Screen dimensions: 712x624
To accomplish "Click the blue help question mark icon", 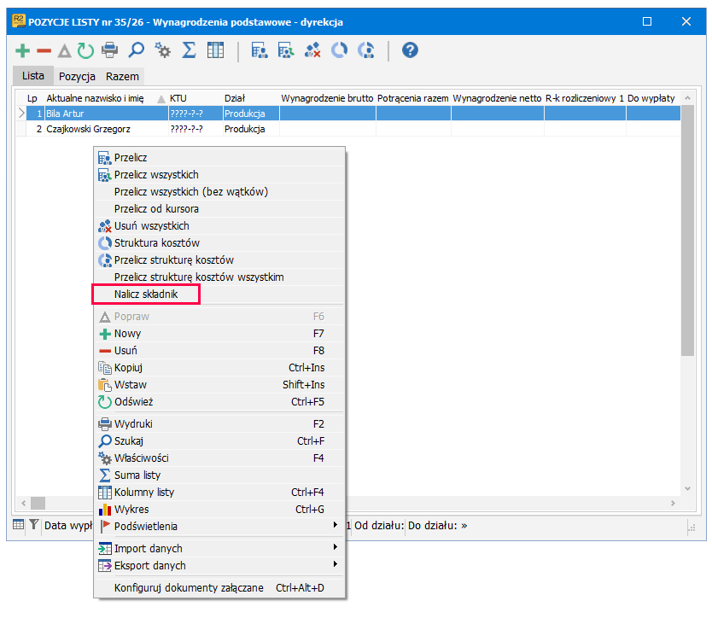I will click(410, 50).
